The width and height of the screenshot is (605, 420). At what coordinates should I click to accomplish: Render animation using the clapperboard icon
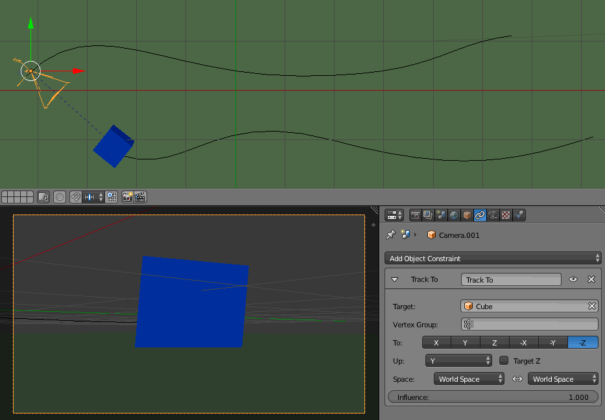click(139, 197)
